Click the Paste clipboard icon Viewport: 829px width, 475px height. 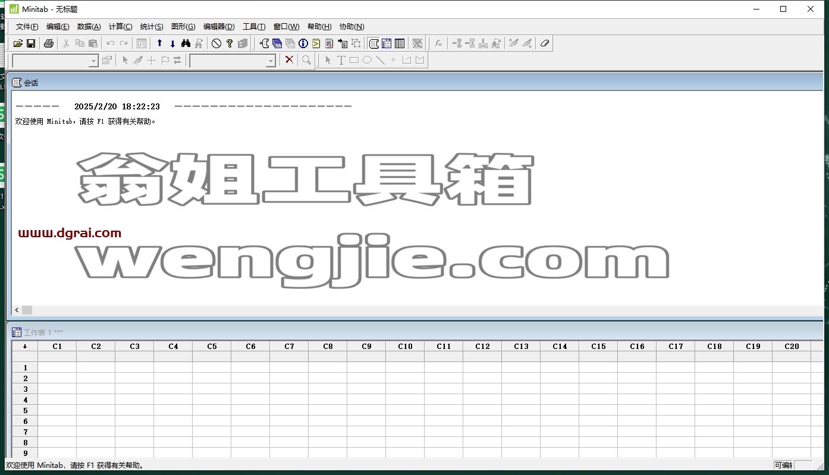pos(93,43)
